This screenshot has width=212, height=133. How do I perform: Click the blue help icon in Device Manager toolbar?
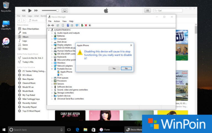[x=68, y=25]
